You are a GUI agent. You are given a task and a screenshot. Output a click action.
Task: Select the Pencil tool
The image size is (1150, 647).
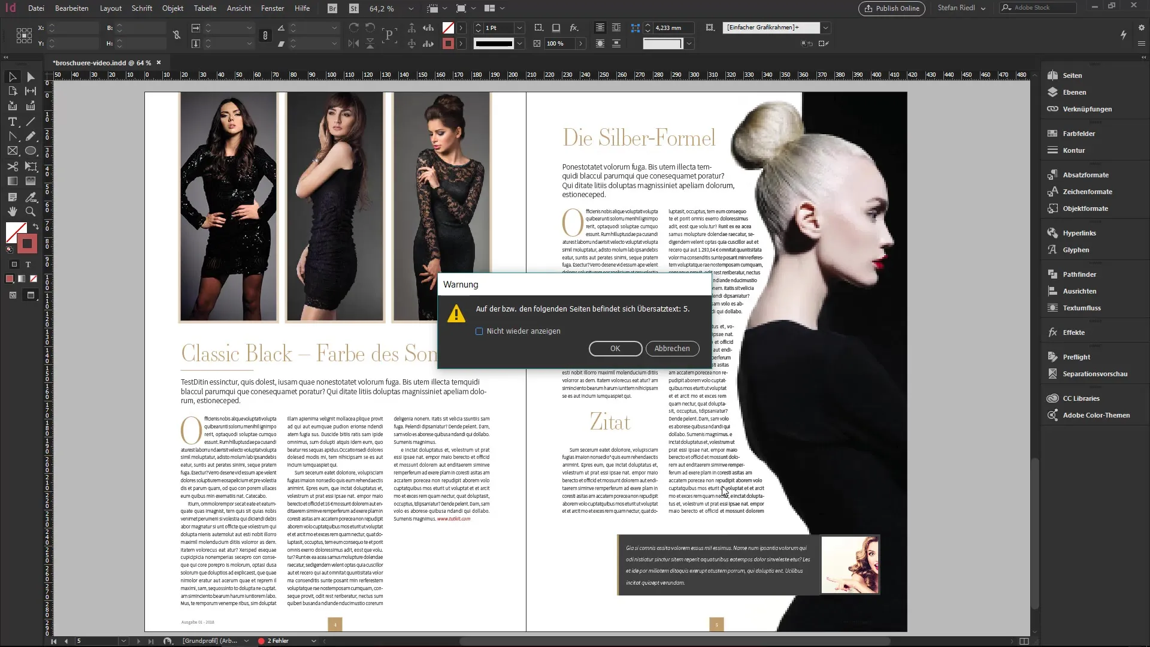tap(31, 137)
